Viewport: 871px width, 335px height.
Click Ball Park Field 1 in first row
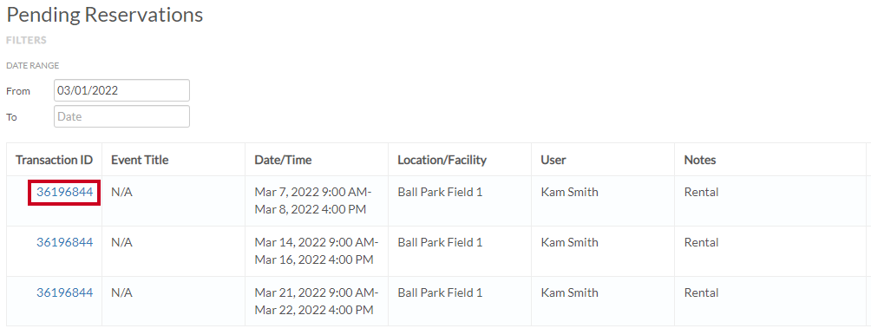click(440, 192)
